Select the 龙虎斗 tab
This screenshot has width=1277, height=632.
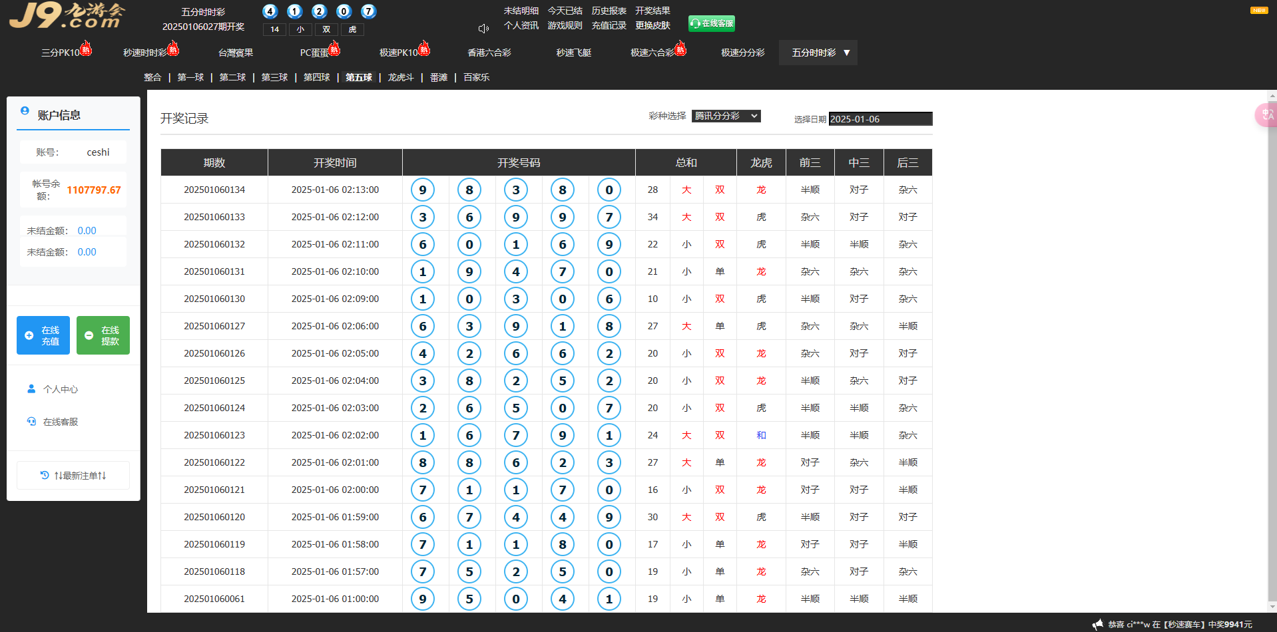click(401, 77)
